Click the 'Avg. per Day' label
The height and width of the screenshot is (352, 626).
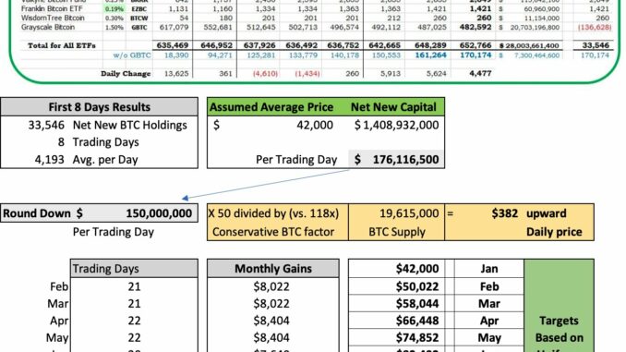(x=105, y=160)
